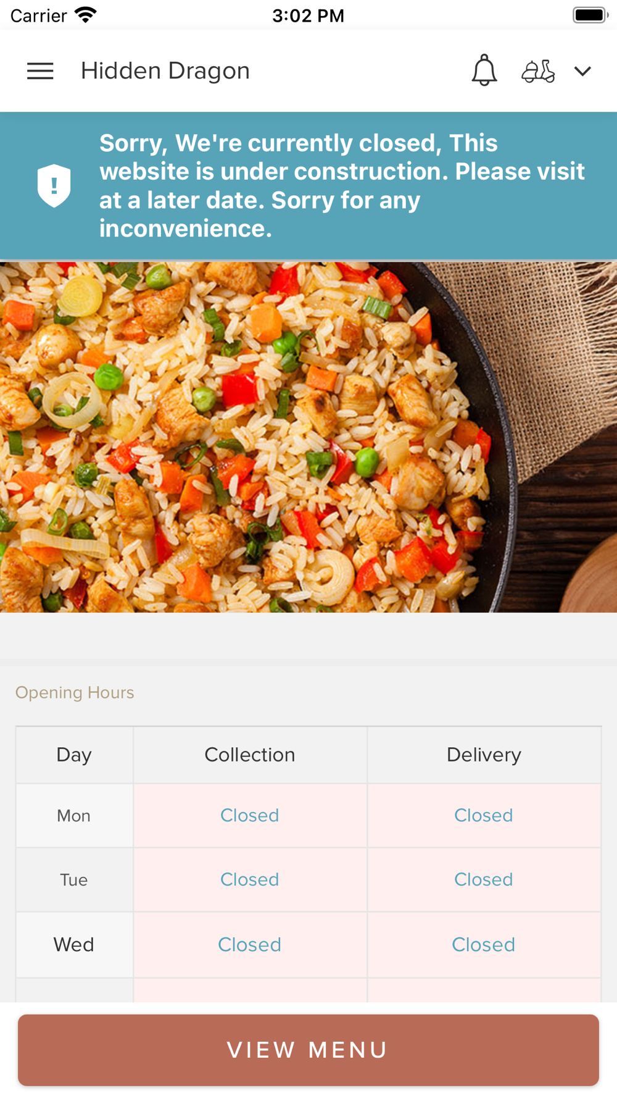Tap the Opening Hours heading
The image size is (617, 1098).
[x=75, y=692]
